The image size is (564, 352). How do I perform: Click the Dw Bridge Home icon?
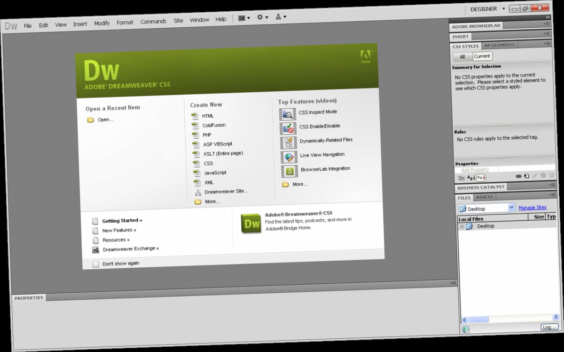click(251, 223)
